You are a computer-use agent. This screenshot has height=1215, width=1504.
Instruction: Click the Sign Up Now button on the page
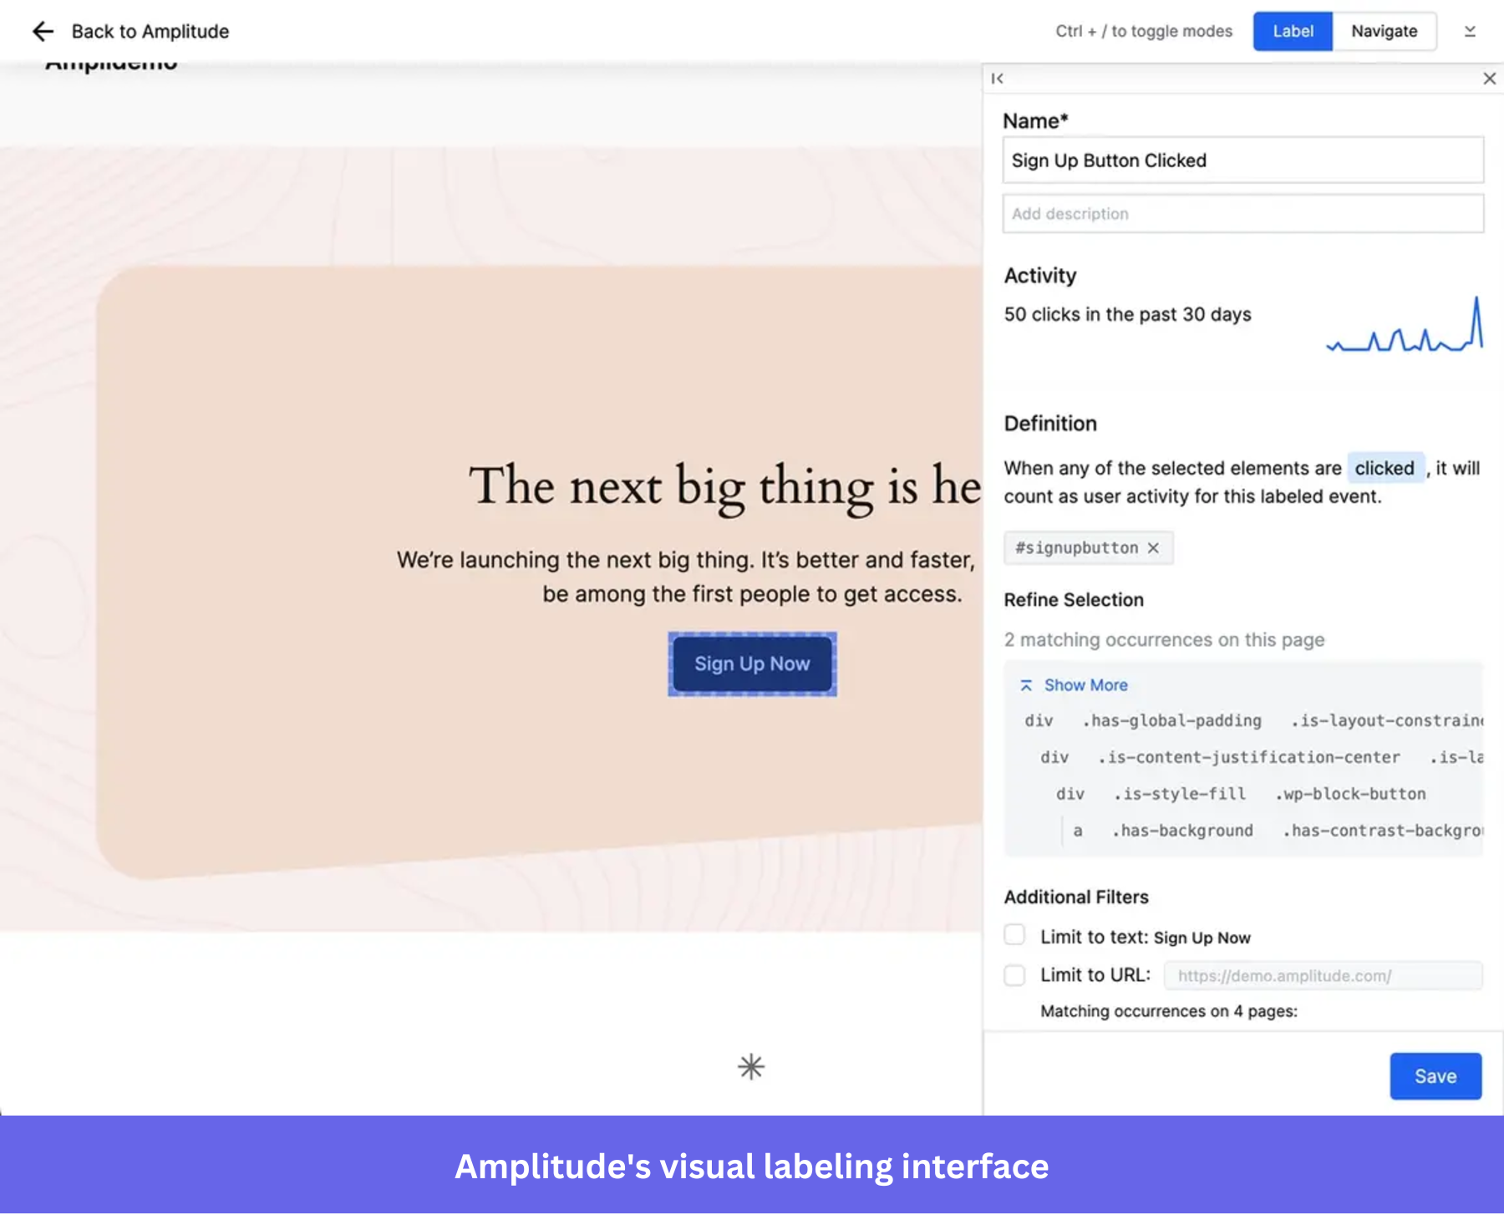[x=752, y=664]
